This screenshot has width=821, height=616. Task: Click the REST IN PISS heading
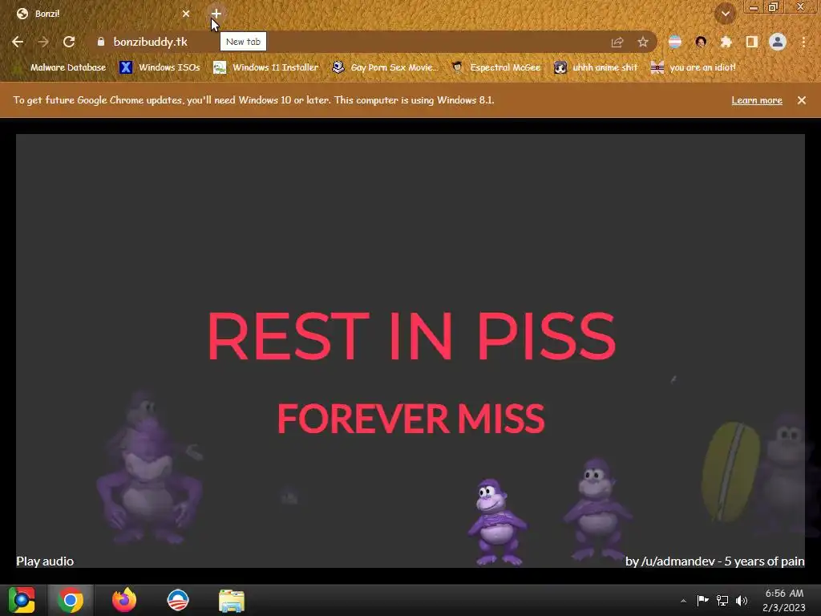pos(411,336)
